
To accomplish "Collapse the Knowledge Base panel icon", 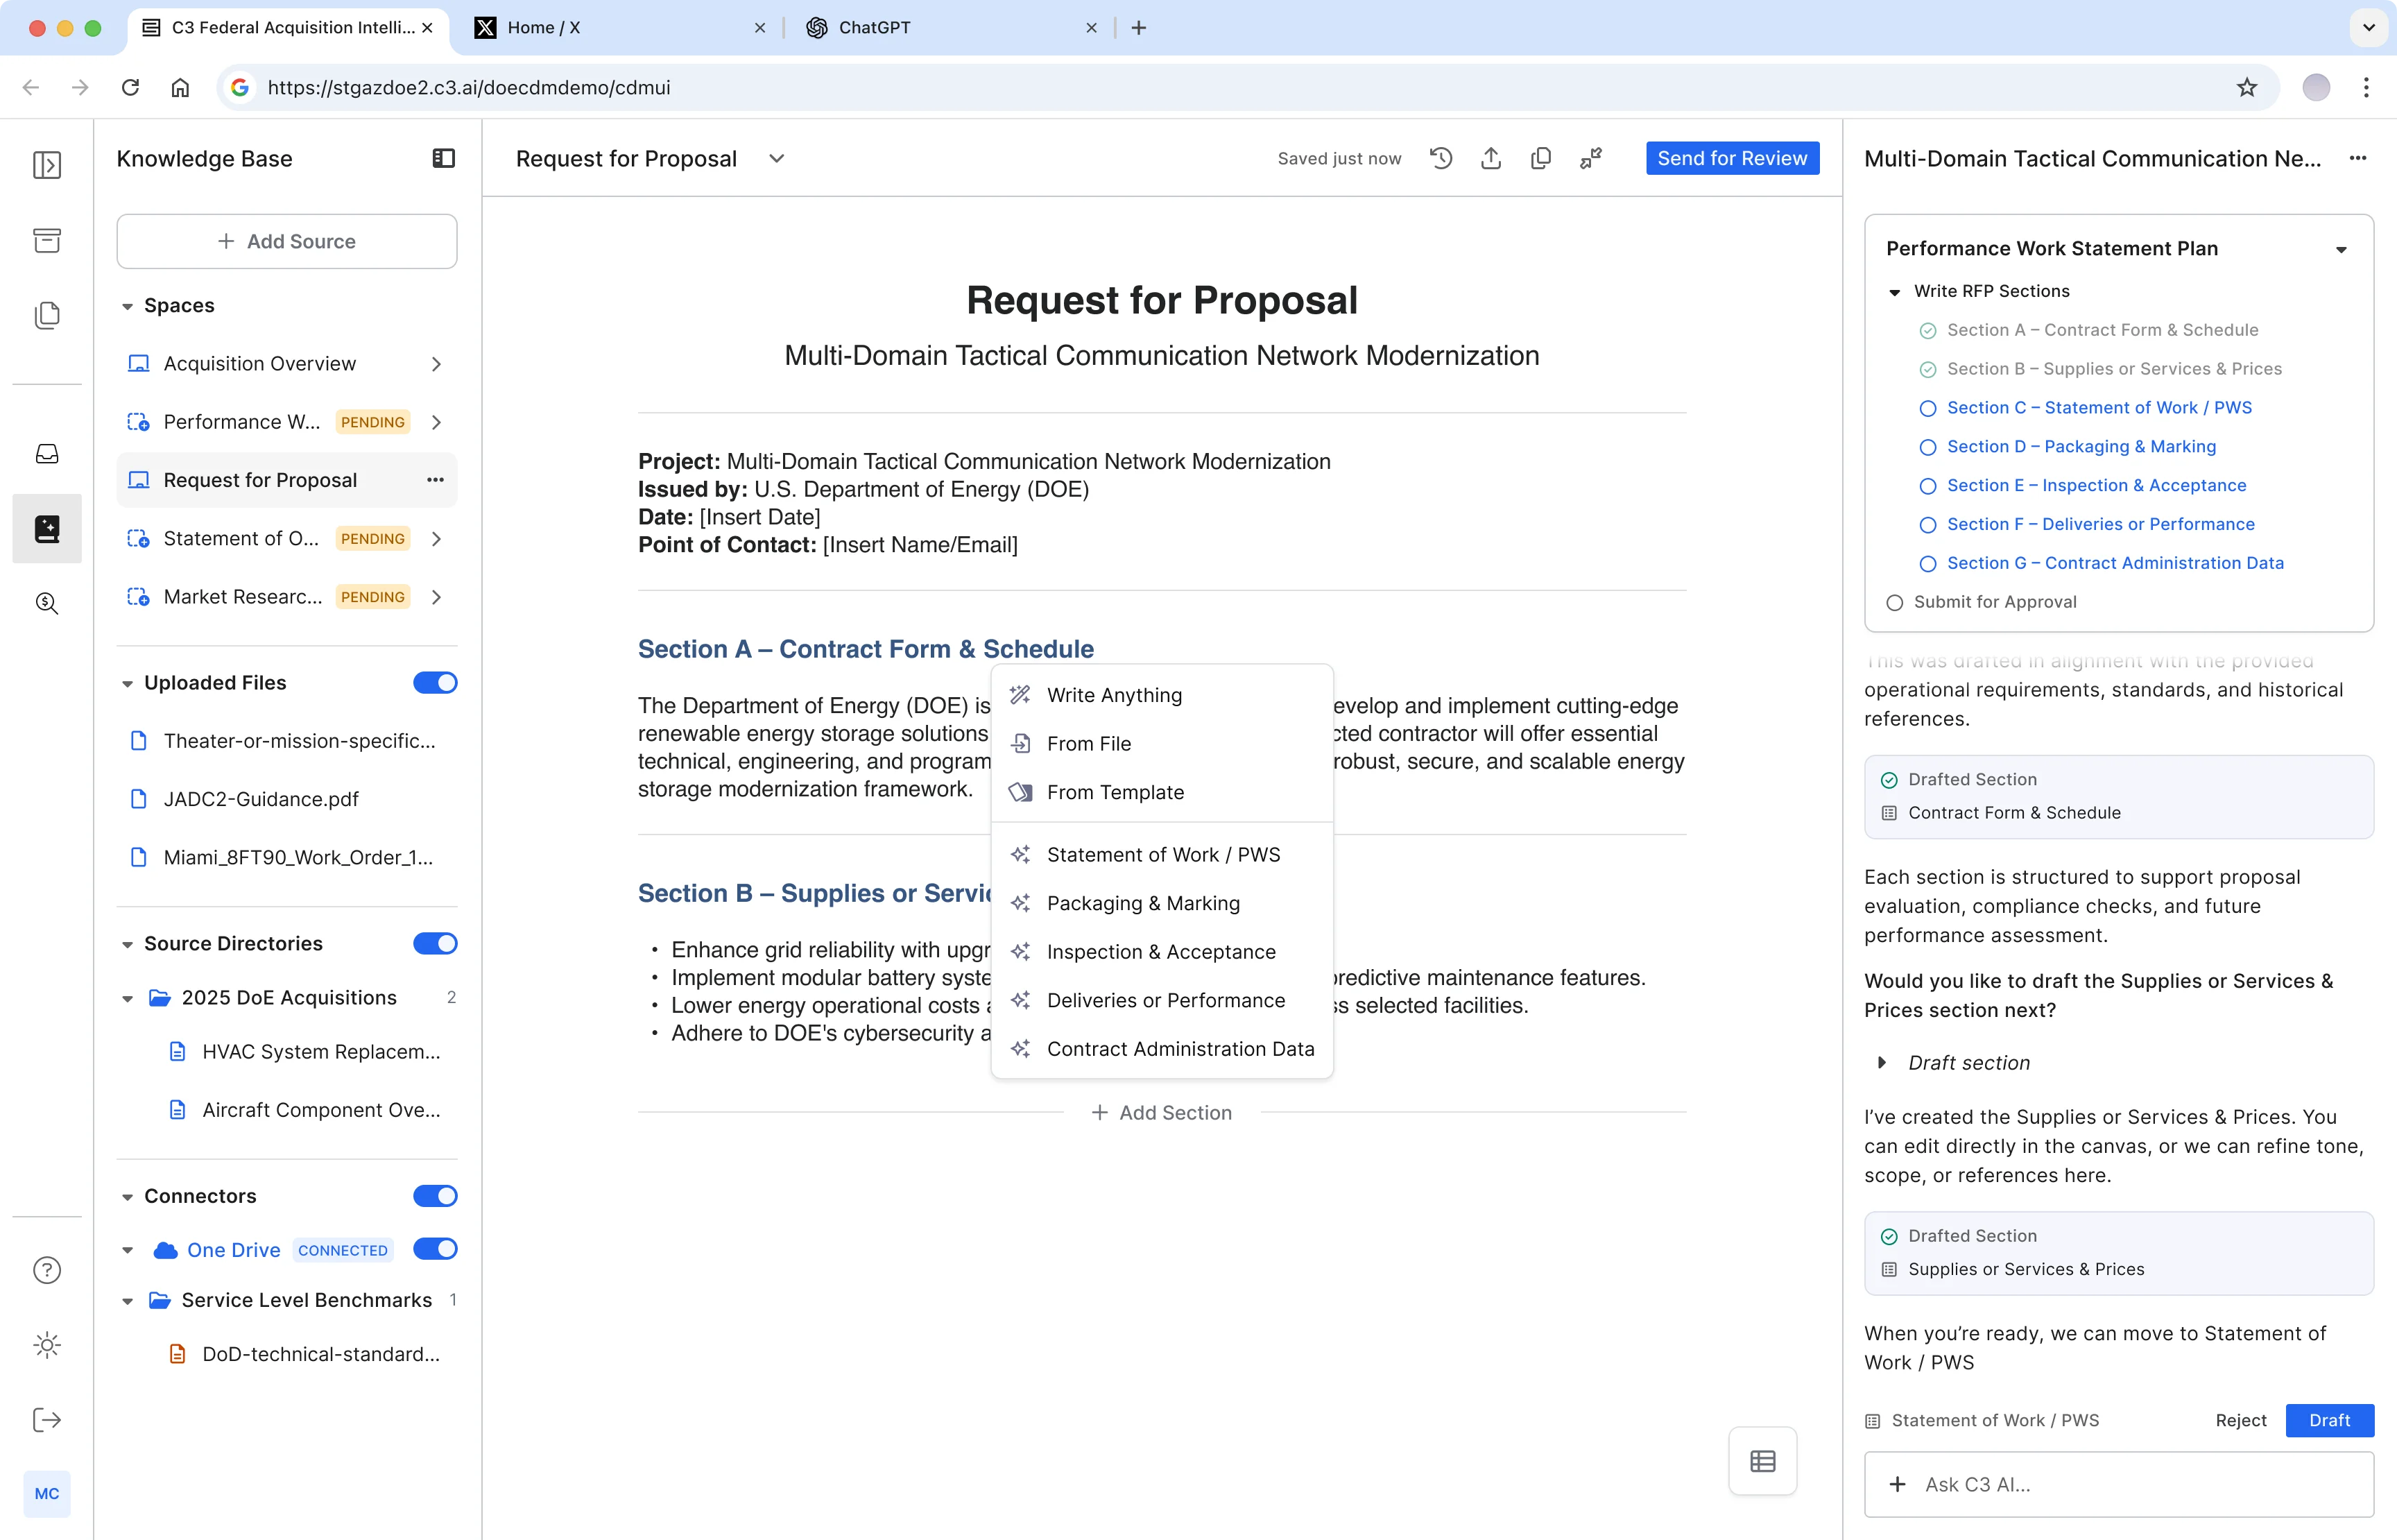I will (444, 158).
